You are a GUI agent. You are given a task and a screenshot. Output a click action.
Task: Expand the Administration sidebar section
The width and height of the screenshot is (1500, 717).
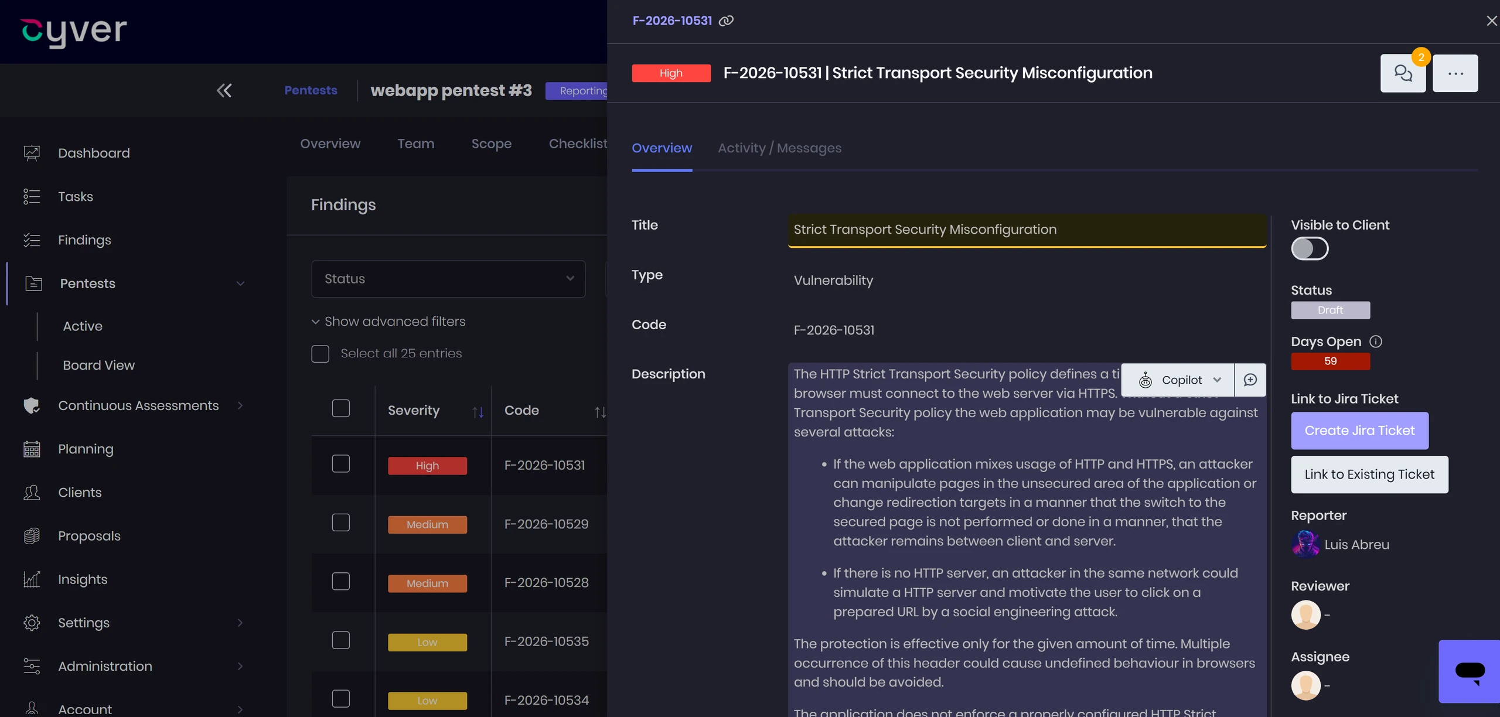click(240, 666)
